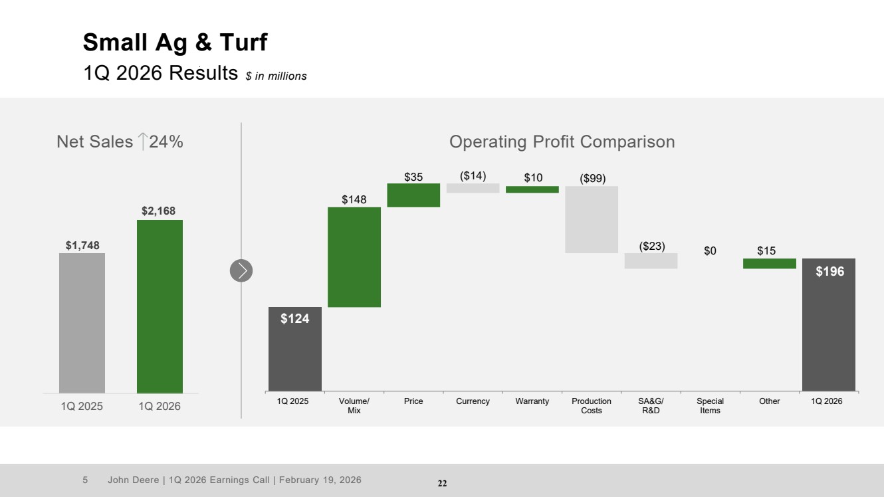Click the Small Ag & Turf title

click(175, 43)
